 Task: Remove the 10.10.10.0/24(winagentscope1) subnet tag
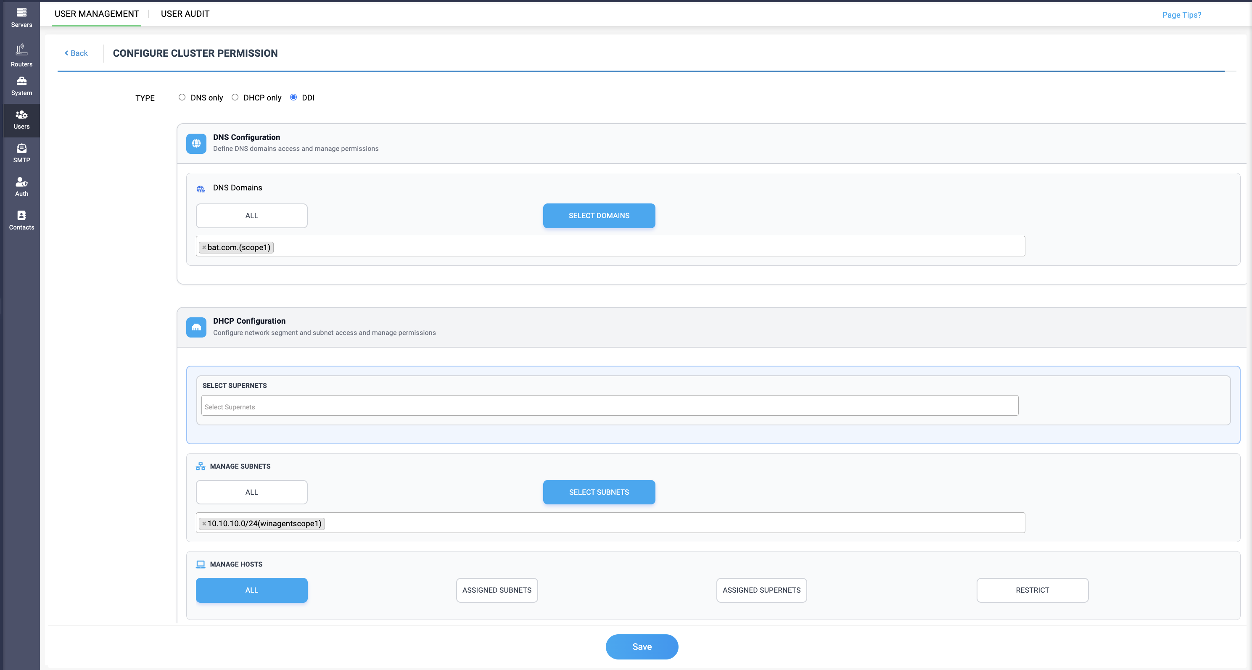[x=204, y=523]
